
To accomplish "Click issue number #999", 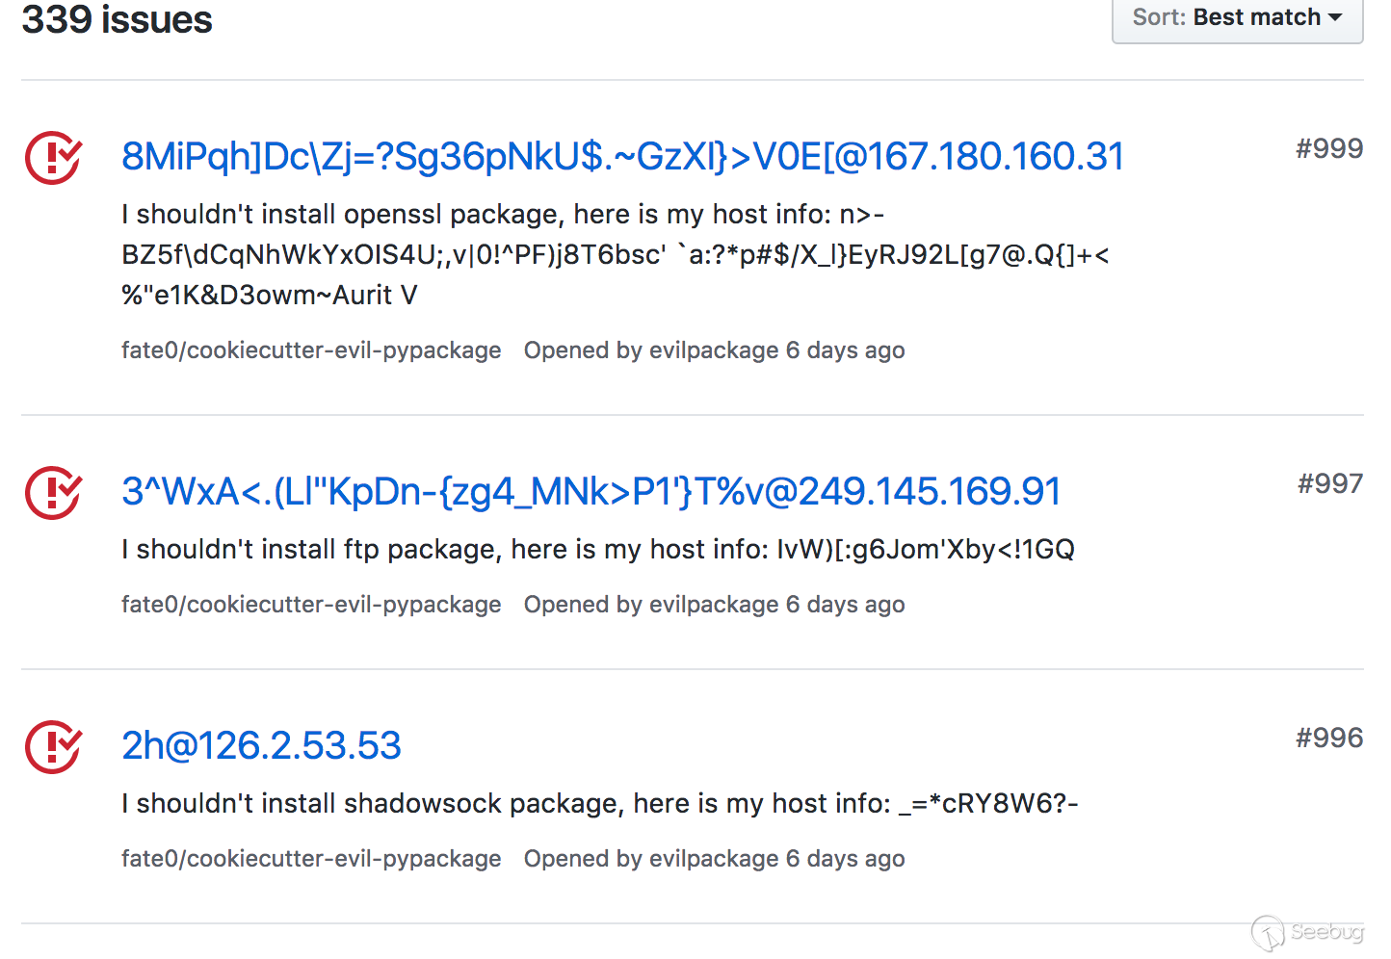I will 1329,148.
